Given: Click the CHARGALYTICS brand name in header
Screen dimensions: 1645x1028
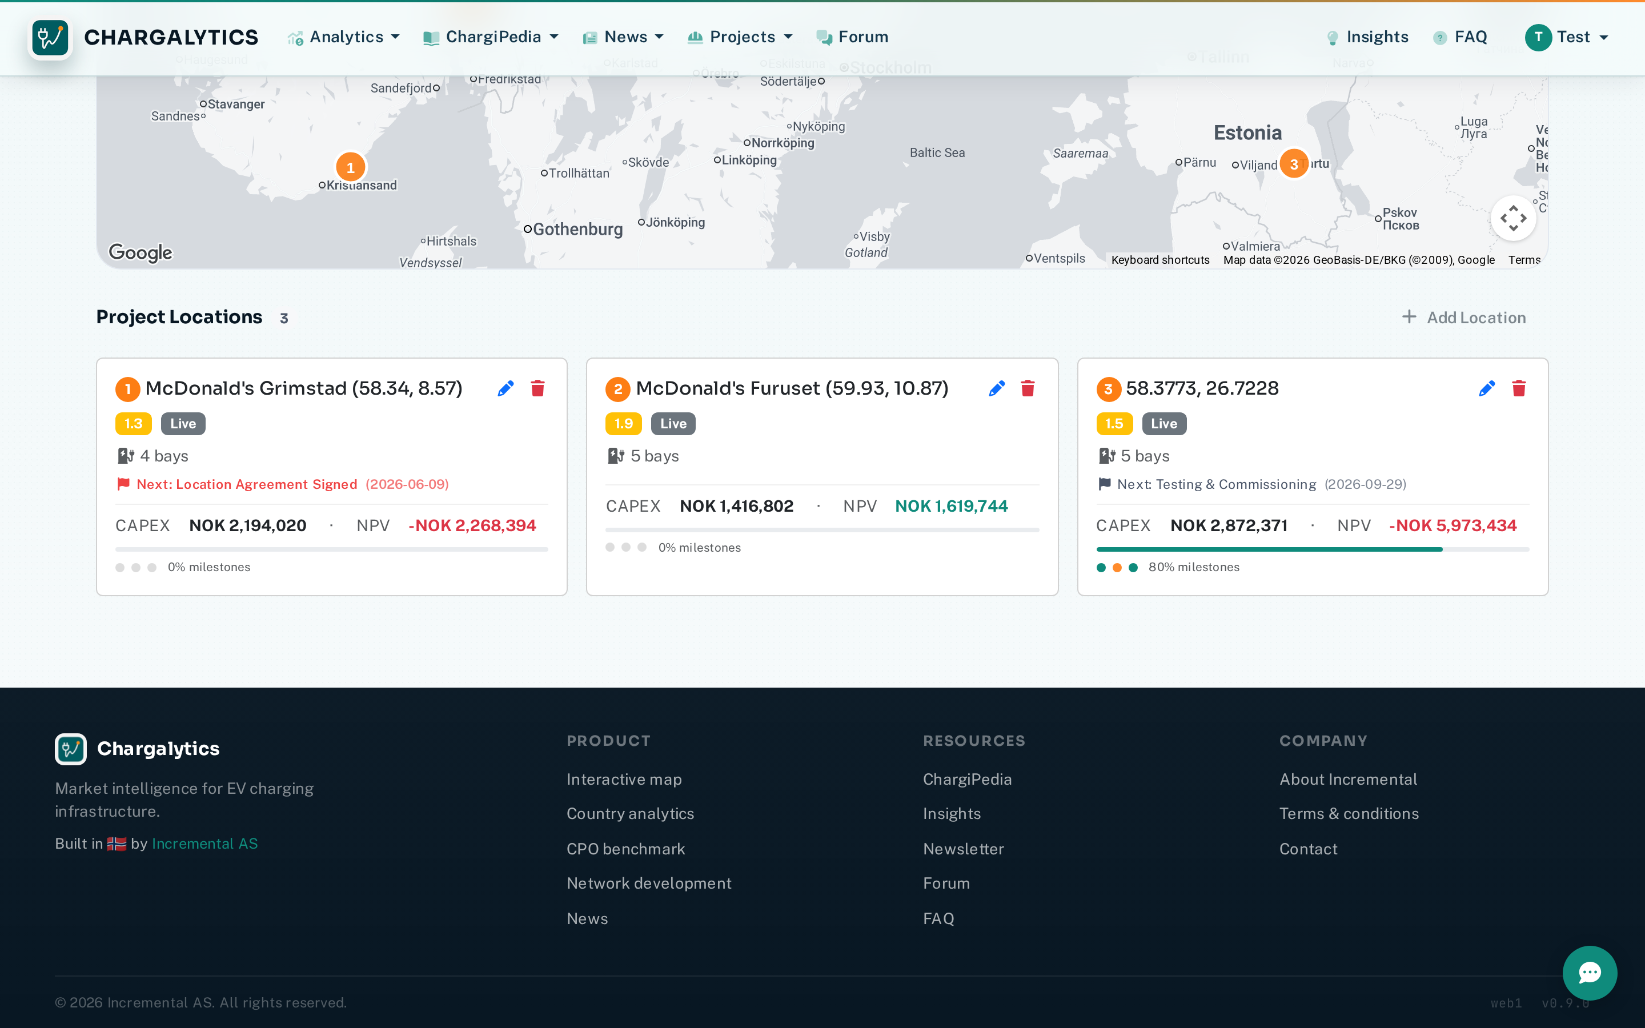Looking at the screenshot, I should 171,37.
